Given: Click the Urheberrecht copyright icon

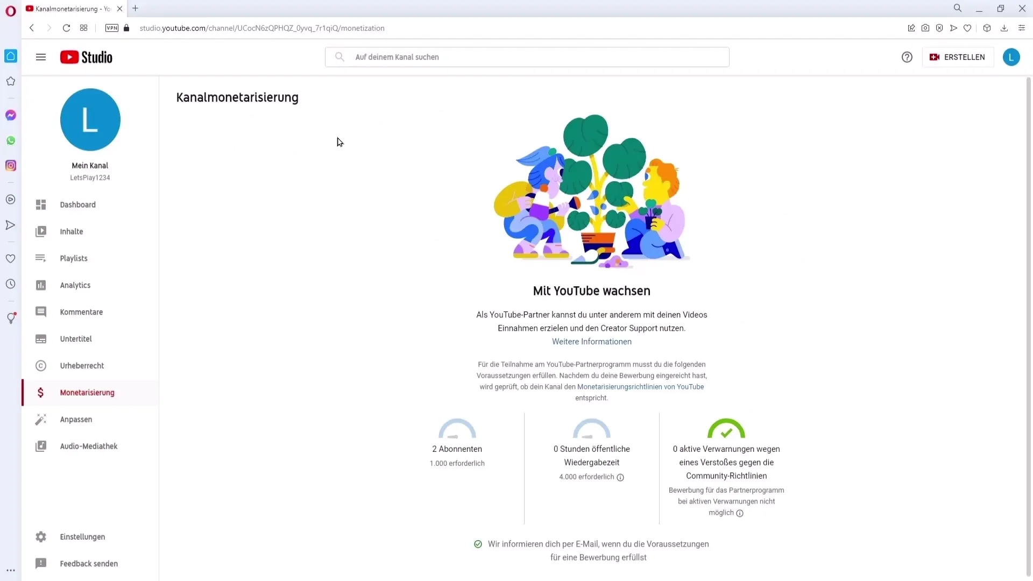Looking at the screenshot, I should click(41, 366).
